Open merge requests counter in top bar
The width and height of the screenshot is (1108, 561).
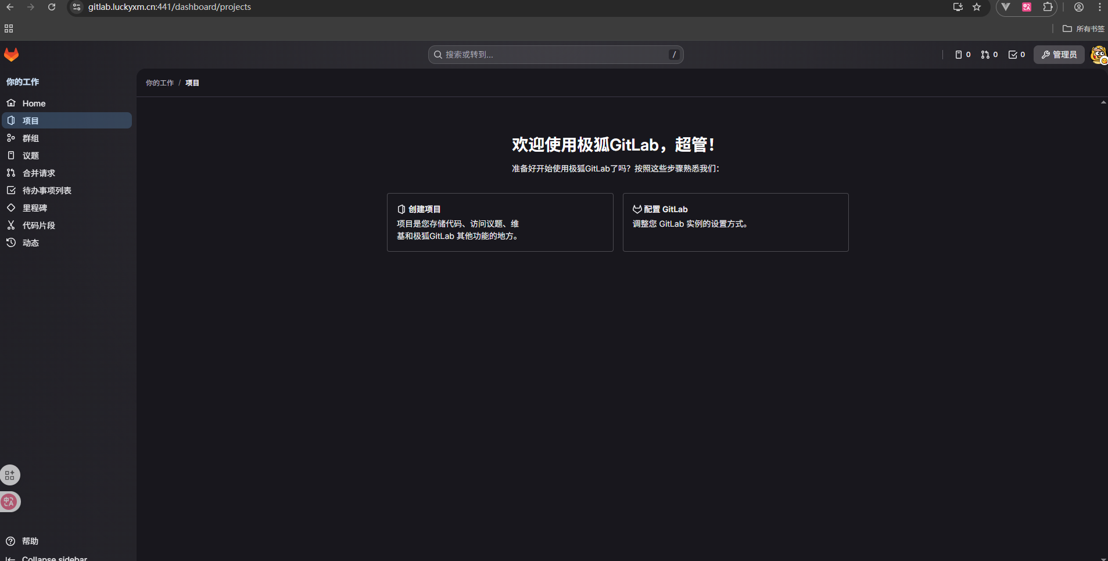pos(989,55)
